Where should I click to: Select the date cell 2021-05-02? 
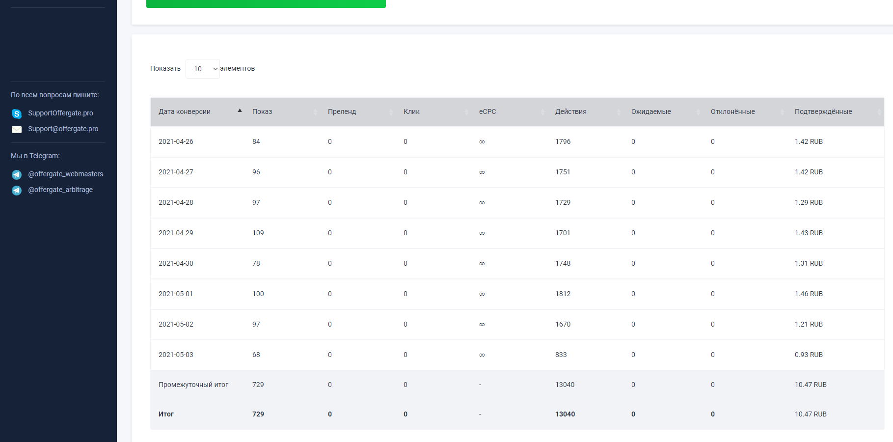(176, 324)
